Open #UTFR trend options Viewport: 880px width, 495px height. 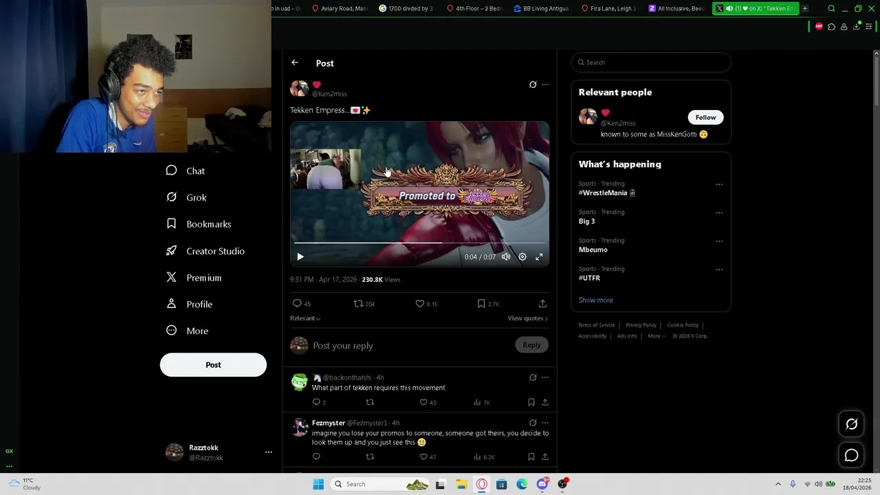tap(719, 269)
